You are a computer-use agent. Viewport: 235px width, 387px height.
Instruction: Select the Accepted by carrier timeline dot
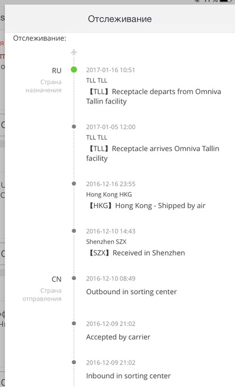(x=73, y=323)
